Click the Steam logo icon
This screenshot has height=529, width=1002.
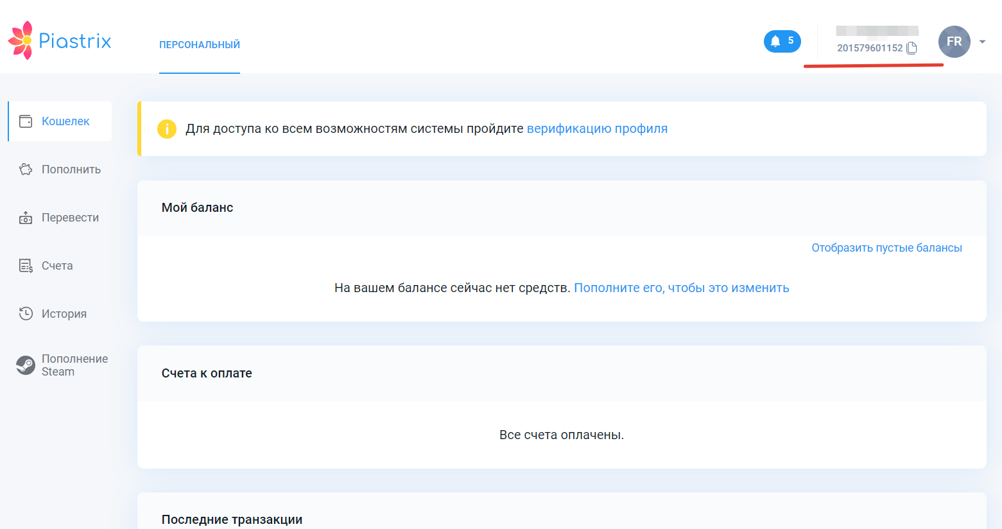point(26,365)
